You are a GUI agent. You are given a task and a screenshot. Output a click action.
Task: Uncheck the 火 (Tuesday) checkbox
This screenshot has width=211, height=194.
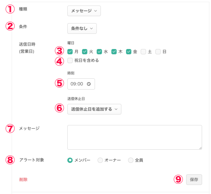click(x=85, y=52)
